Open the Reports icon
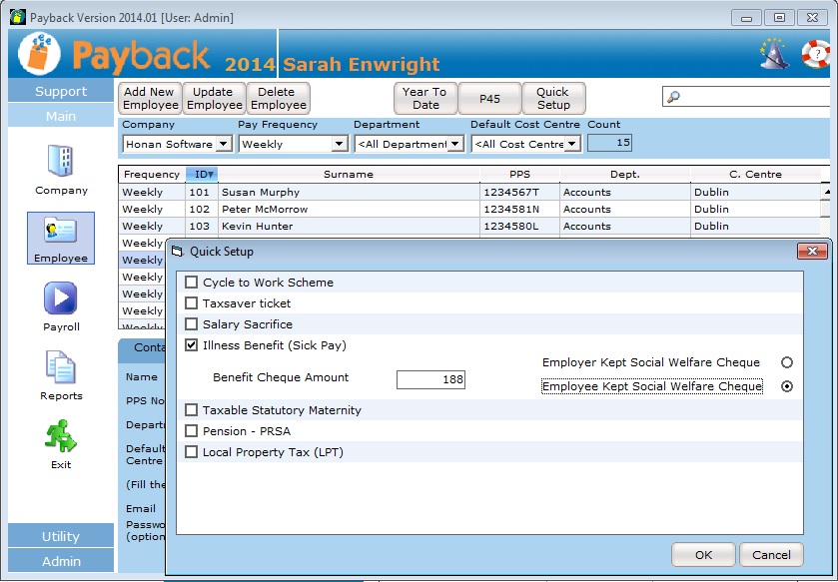The height and width of the screenshot is (582, 838). (61, 368)
